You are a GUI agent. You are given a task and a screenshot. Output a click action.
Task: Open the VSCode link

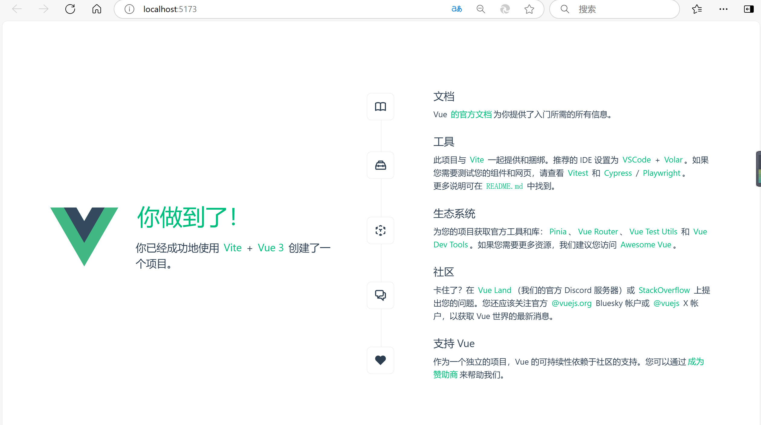click(636, 160)
